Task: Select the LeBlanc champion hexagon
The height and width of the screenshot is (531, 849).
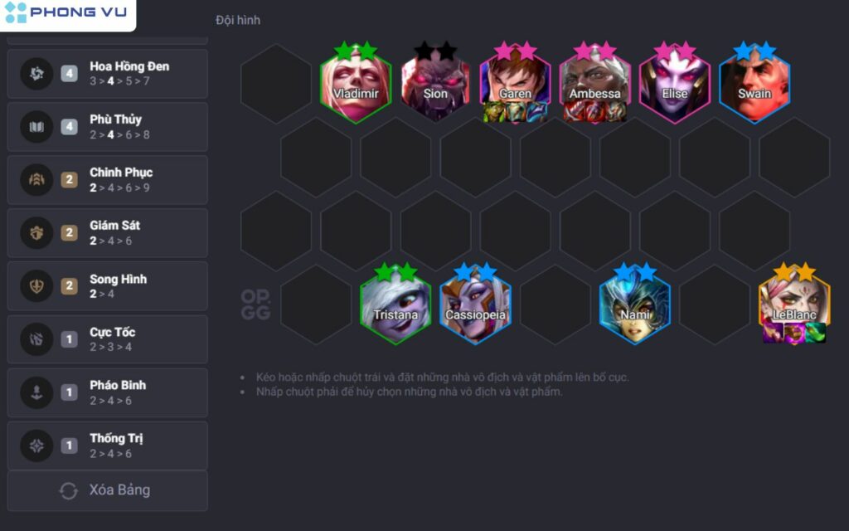Action: pos(794,304)
